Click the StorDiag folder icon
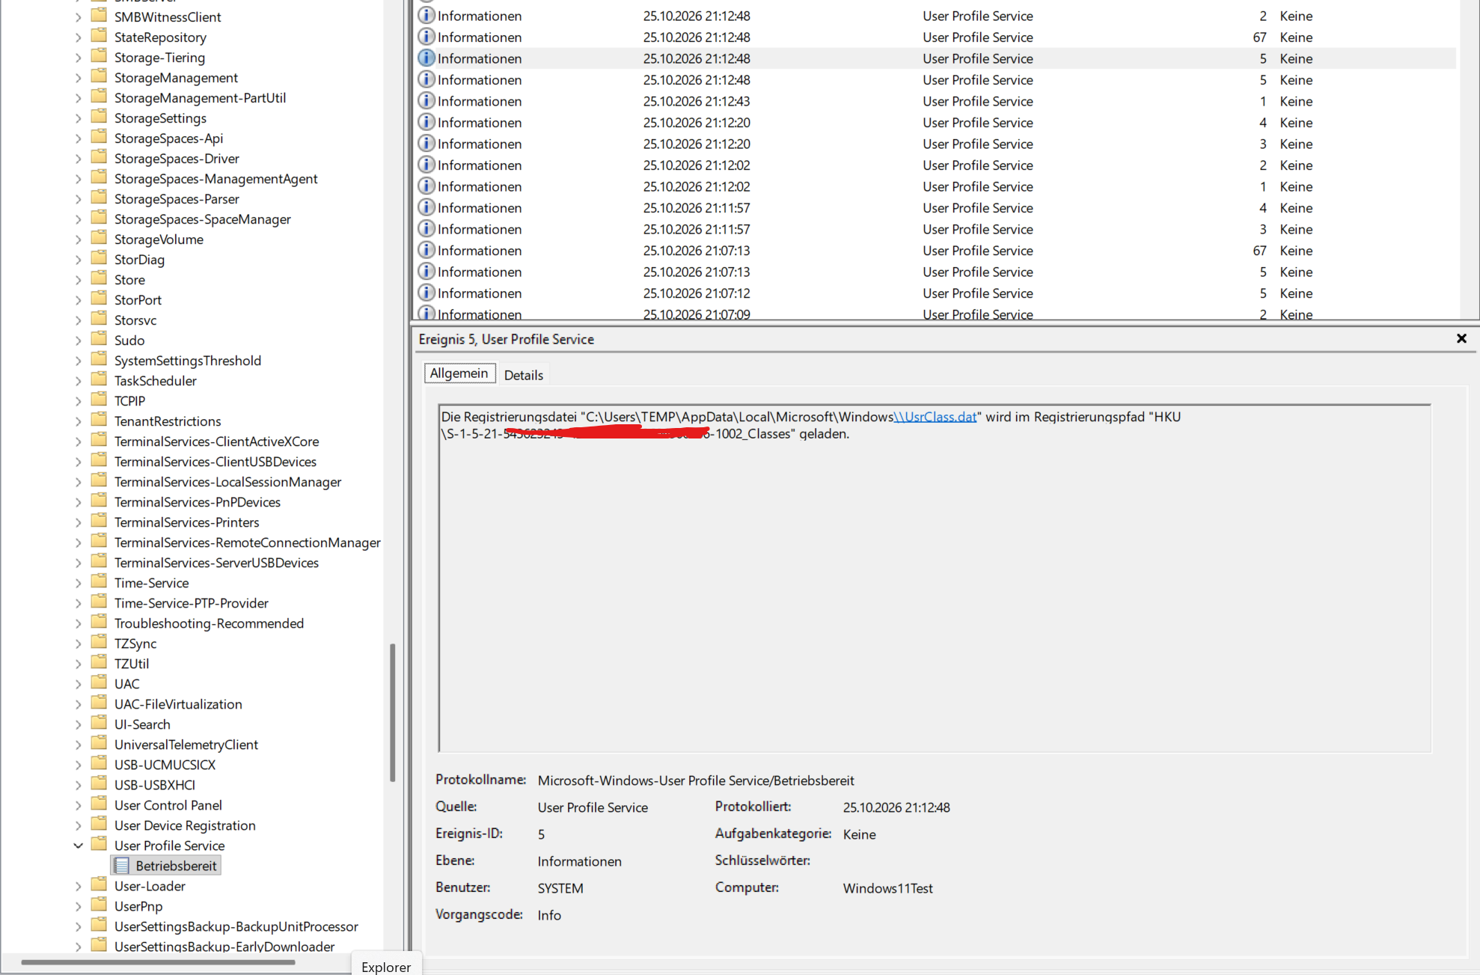Viewport: 1480px width, 975px height. [99, 259]
